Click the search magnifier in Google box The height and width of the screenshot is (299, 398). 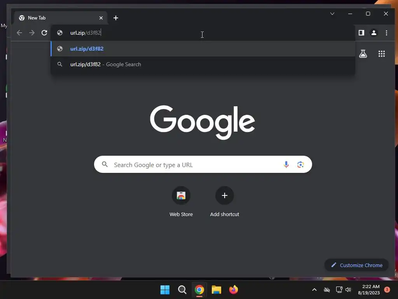(105, 164)
